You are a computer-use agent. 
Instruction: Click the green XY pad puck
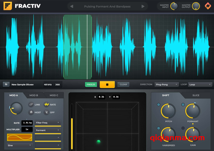click(98, 142)
